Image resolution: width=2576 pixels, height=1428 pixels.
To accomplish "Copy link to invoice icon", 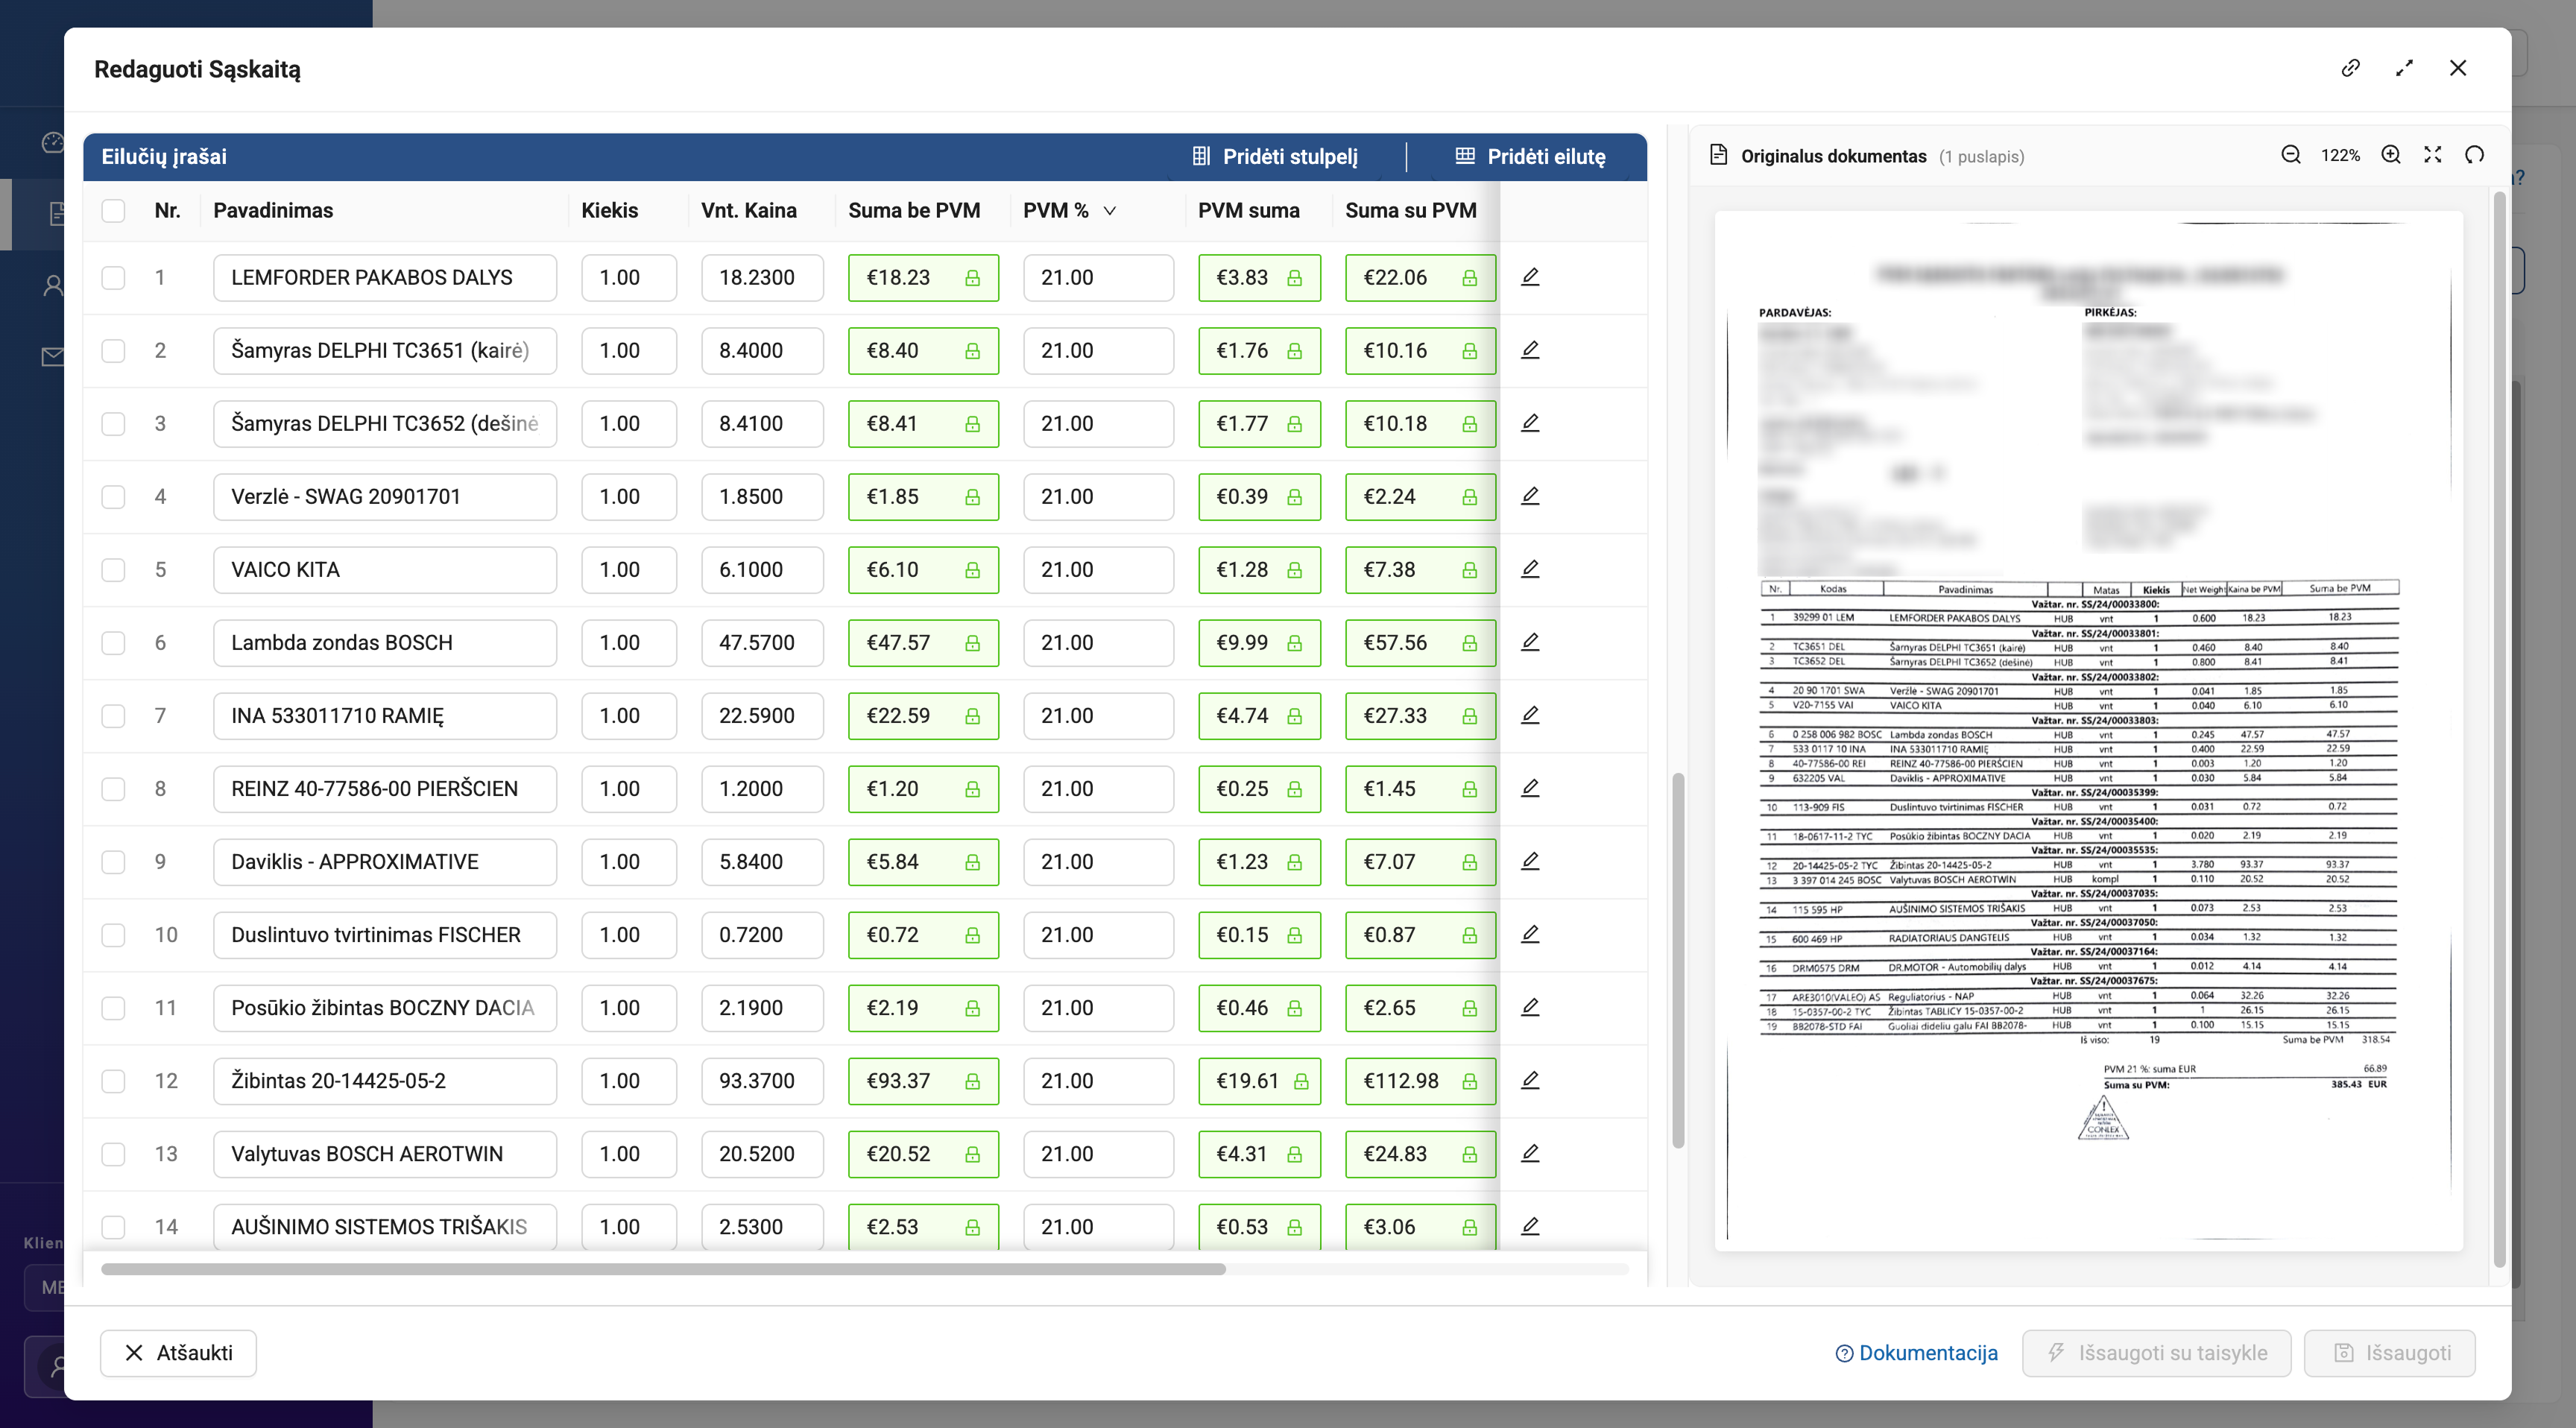I will pos(2350,68).
